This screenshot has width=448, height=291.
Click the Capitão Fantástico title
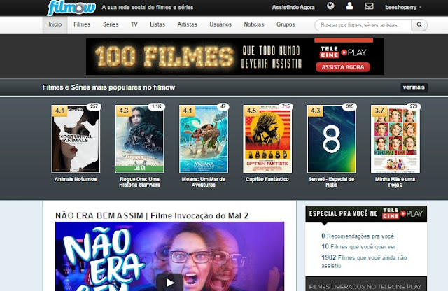coord(267,179)
